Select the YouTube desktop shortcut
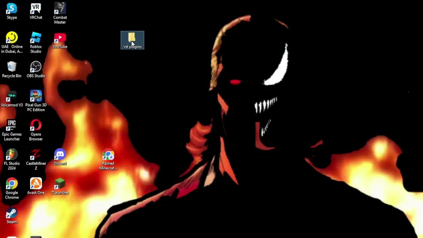The image size is (423, 238). pyautogui.click(x=60, y=41)
